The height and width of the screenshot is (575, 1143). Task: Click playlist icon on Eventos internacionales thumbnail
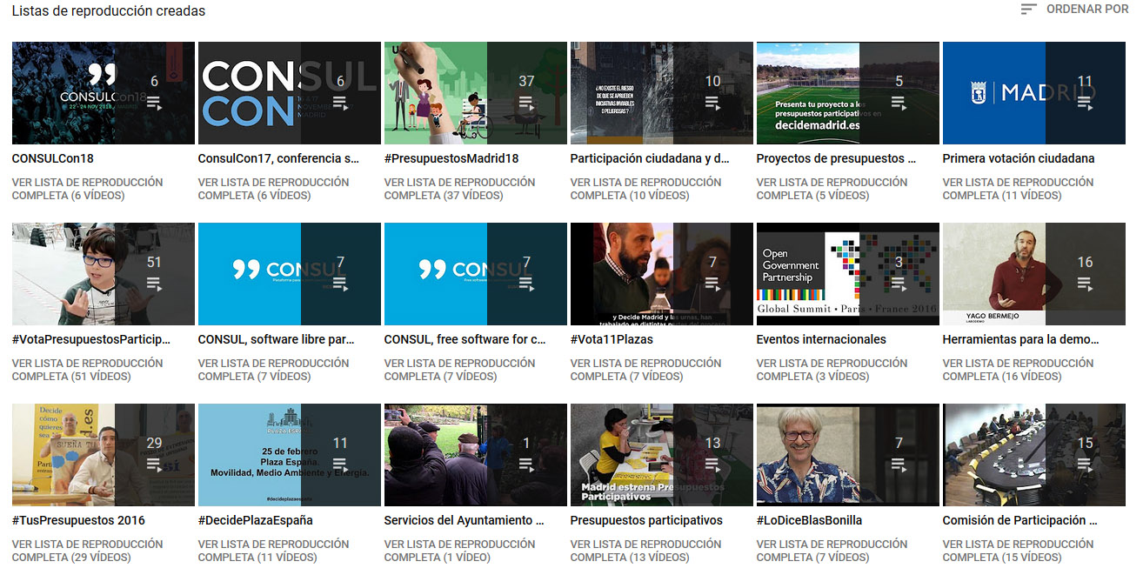click(x=899, y=284)
